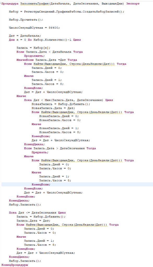Click the Мин(Запись.Дата, ДатаОкончания) expression
Viewport: 153px width, 267px height.
pos(74,100)
